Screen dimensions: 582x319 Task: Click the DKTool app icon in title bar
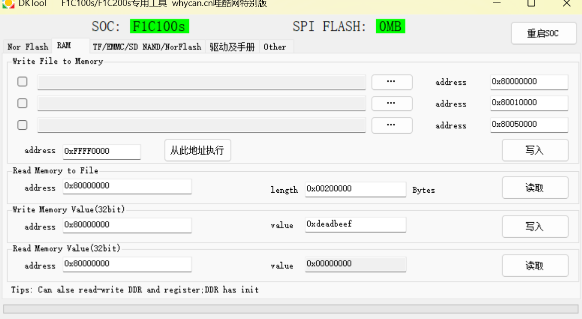[x=8, y=3]
